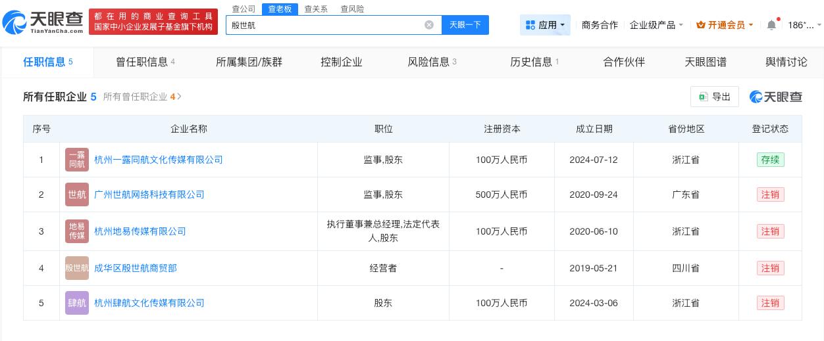
Task: Click the Excel icon in 导出 button
Action: (x=703, y=97)
